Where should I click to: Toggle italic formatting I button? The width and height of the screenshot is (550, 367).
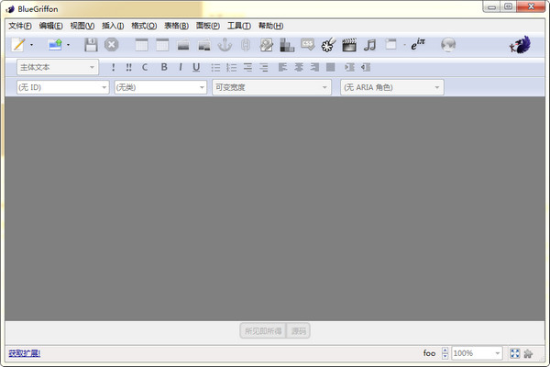tap(181, 67)
